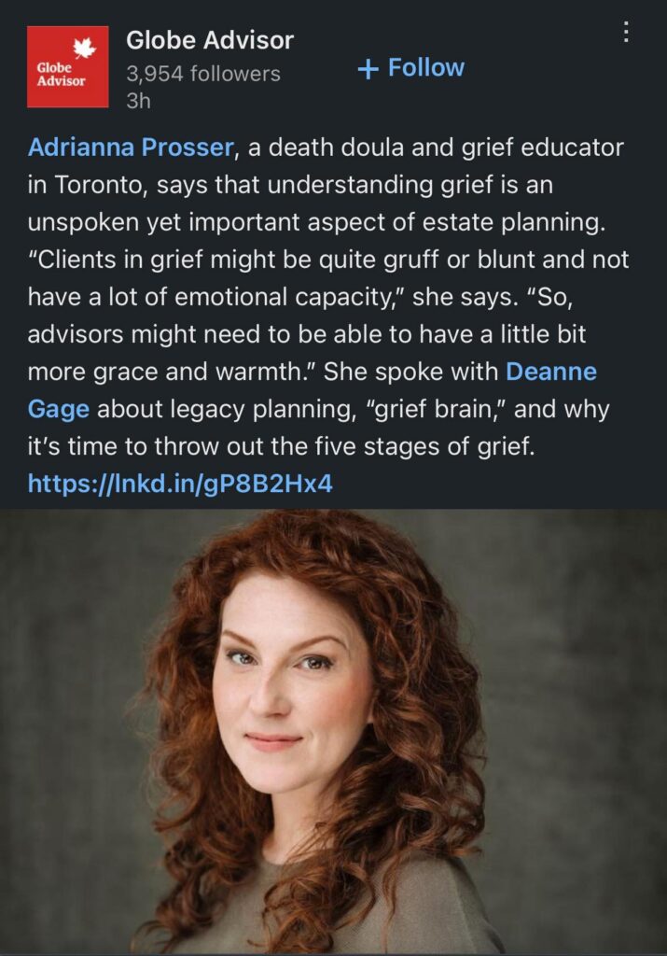Open the lnkd.in/gP8B2Hx4 article link

(x=180, y=484)
